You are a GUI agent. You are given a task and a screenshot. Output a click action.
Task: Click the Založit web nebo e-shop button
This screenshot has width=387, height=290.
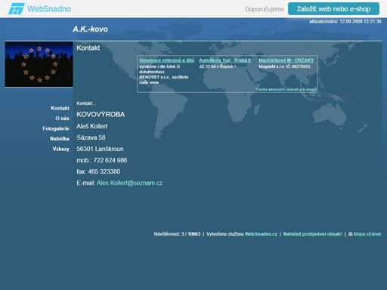click(x=333, y=9)
